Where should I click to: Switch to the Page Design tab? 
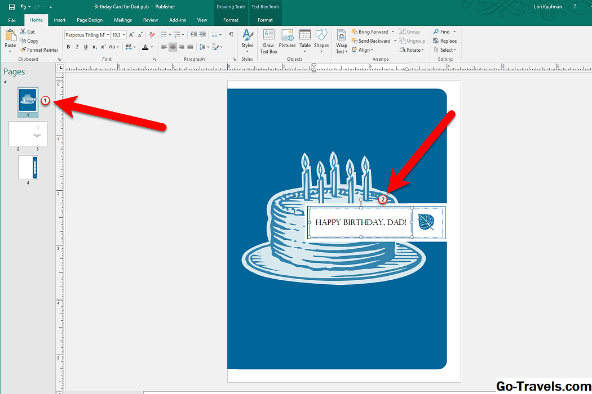[90, 20]
